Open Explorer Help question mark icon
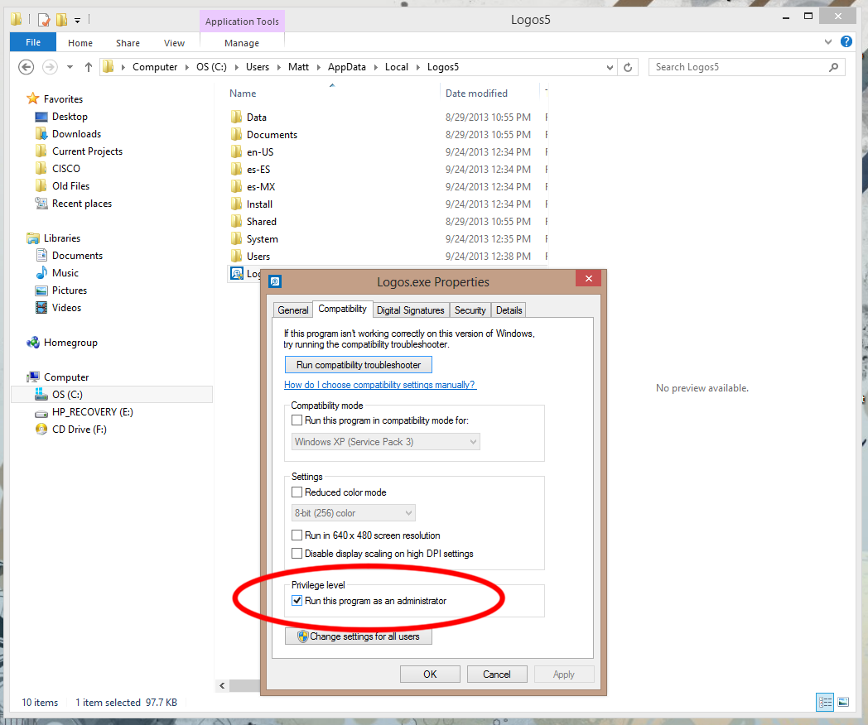868x725 pixels. click(x=846, y=41)
